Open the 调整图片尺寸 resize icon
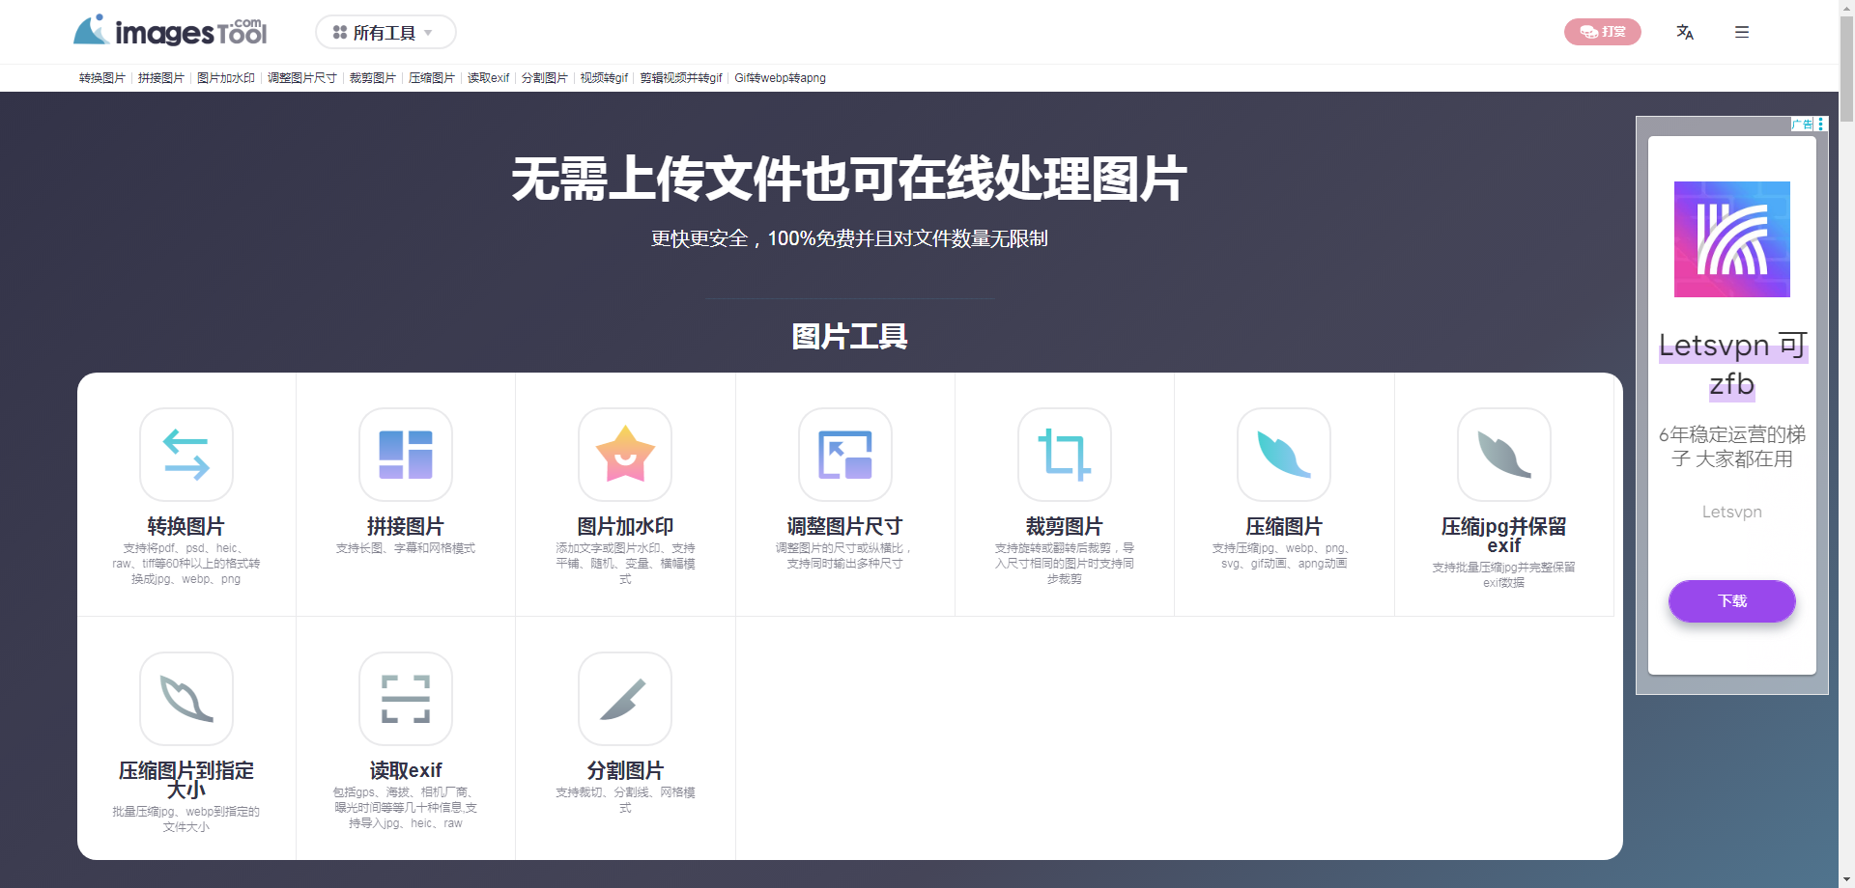Image resolution: width=1855 pixels, height=888 pixels. click(x=845, y=455)
